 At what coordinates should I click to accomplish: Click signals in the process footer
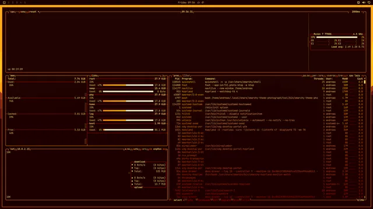click(226, 200)
